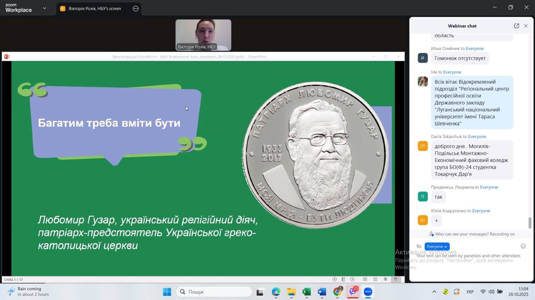Open the 'Everyone' recipient dropdown
This screenshot has height=300, width=535.
coord(437,247)
